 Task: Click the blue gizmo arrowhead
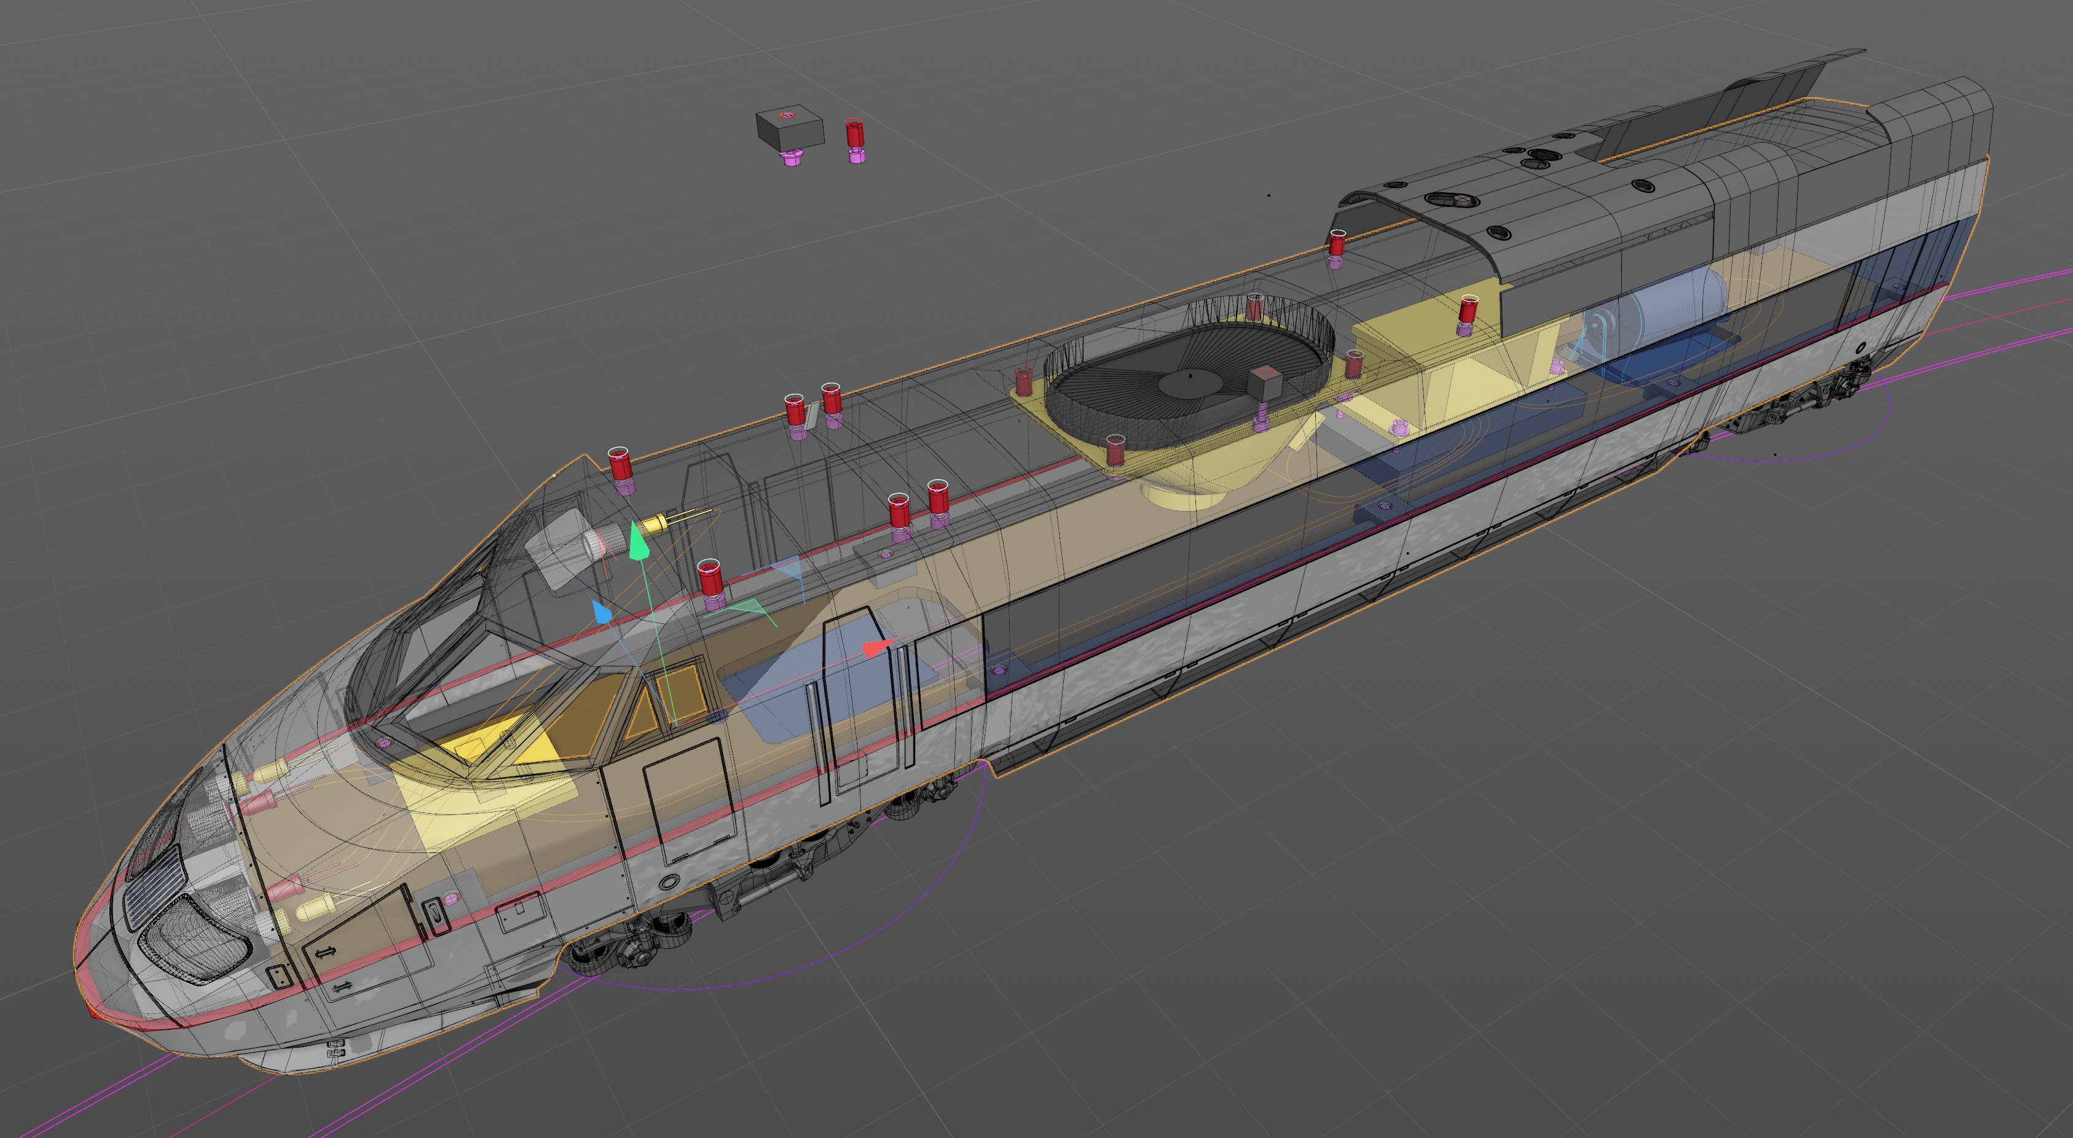[602, 612]
